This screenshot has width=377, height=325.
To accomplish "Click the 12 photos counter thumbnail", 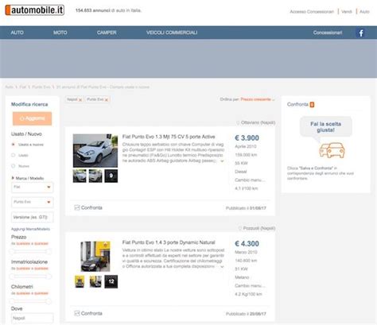I will point(111,281).
